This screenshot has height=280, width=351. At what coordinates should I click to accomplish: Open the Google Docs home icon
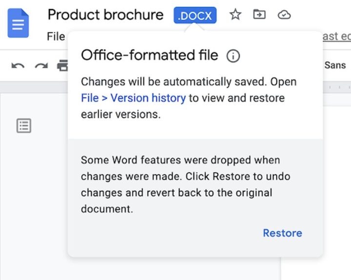pos(18,23)
